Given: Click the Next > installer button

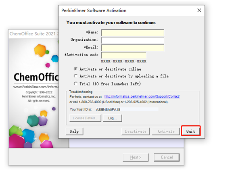Looking at the screenshot, I should (135, 157).
